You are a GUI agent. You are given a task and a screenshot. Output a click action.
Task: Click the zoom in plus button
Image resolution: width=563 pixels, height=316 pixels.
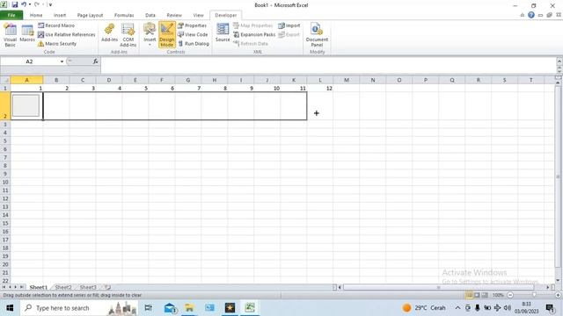pyautogui.click(x=558, y=295)
